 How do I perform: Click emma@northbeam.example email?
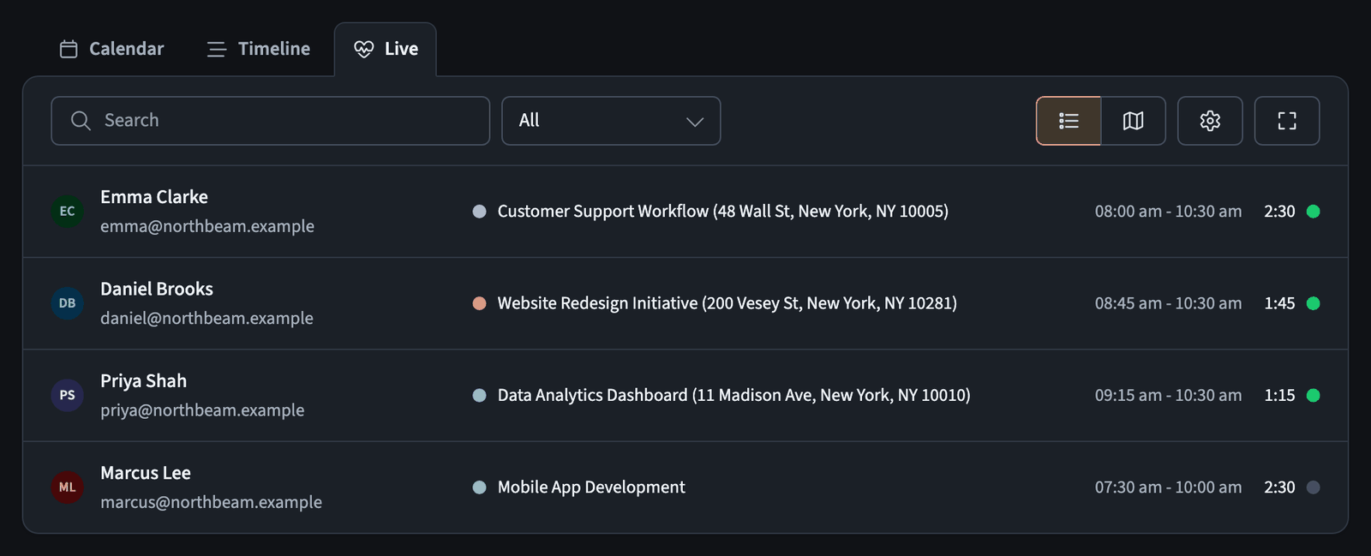(207, 226)
